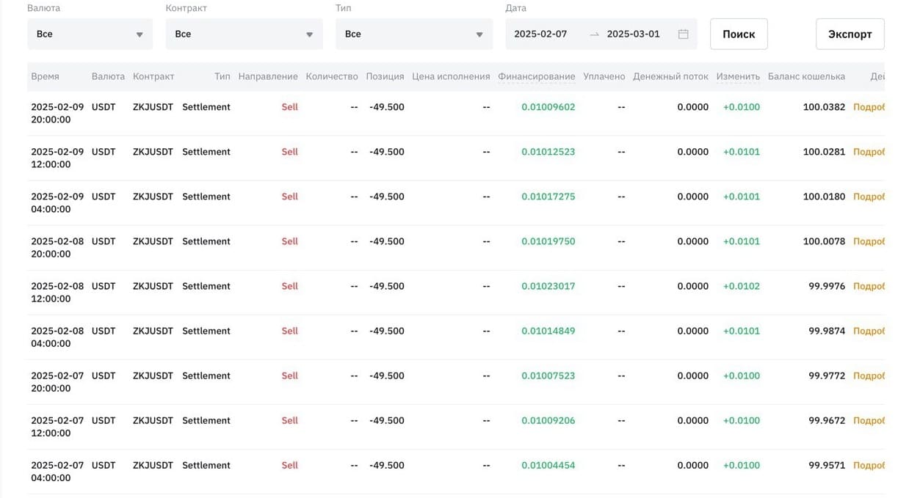Click the Изменить column header

coord(738,76)
